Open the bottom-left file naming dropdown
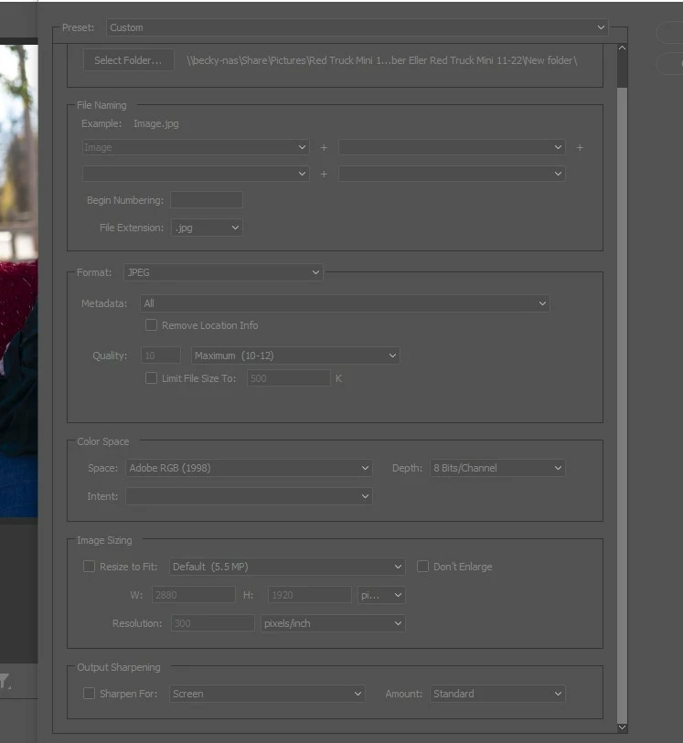 (196, 174)
